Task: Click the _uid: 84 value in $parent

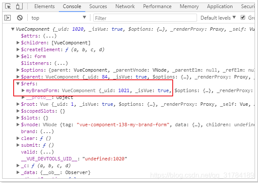Action: coord(104,77)
